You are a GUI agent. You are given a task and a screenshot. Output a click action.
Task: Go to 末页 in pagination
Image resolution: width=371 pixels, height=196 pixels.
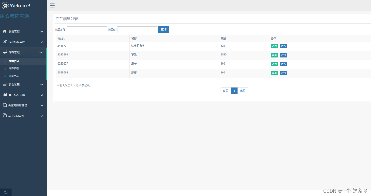coord(243,91)
